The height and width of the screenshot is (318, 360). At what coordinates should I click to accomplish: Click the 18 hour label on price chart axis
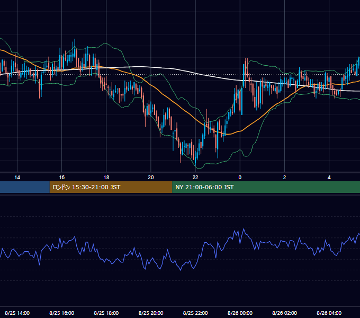pyautogui.click(x=106, y=178)
